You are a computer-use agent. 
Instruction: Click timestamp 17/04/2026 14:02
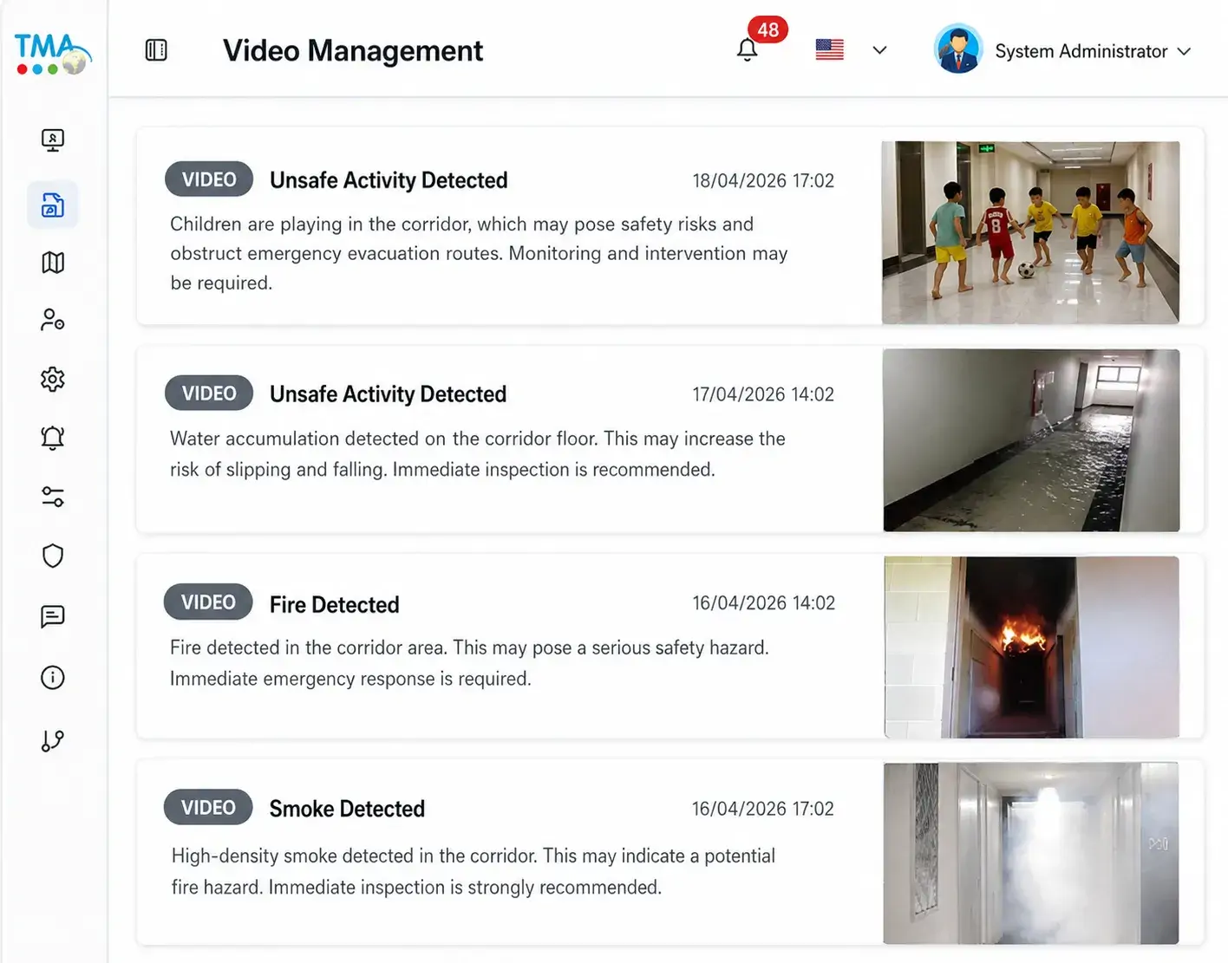[x=763, y=394]
